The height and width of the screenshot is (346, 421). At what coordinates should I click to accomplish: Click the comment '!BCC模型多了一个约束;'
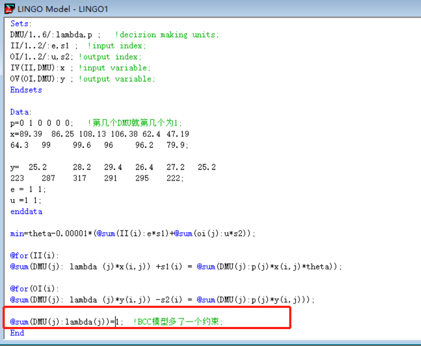[178, 322]
